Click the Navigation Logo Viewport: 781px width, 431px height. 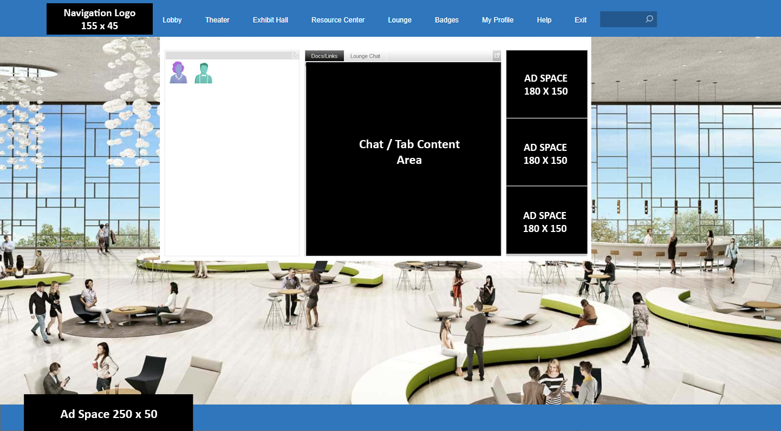coord(100,19)
